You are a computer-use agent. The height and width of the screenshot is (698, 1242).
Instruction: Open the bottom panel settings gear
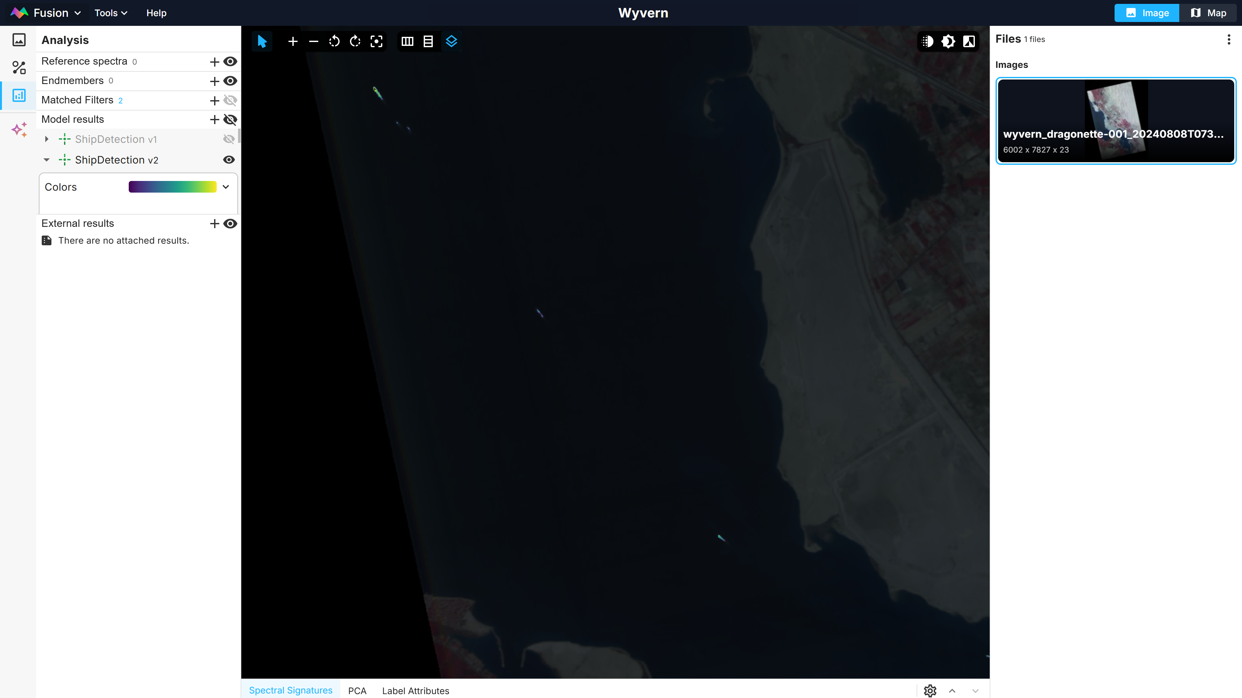(930, 691)
